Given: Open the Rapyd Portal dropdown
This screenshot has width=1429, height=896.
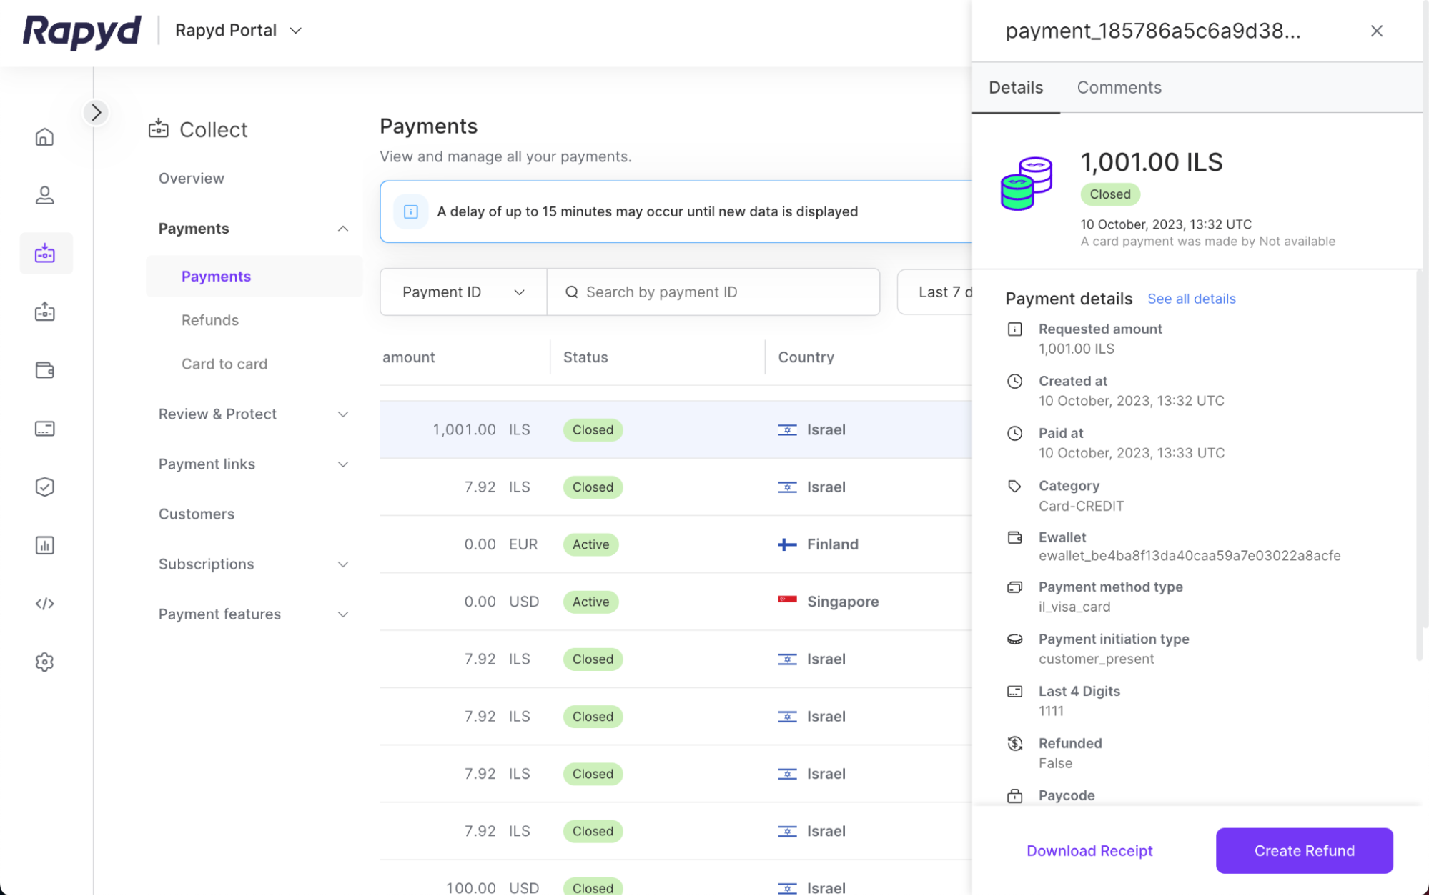Looking at the screenshot, I should (239, 30).
